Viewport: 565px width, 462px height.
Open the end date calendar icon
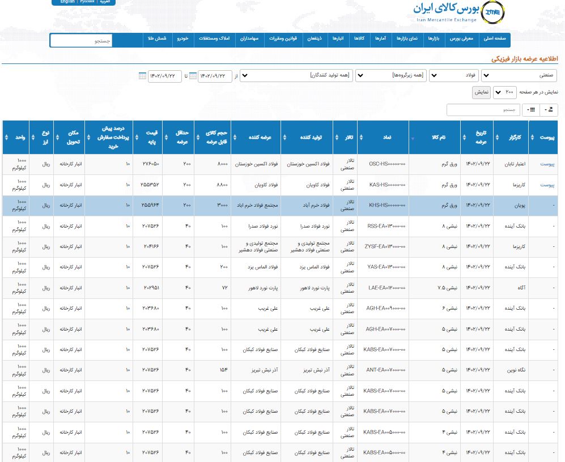pyautogui.click(x=142, y=76)
